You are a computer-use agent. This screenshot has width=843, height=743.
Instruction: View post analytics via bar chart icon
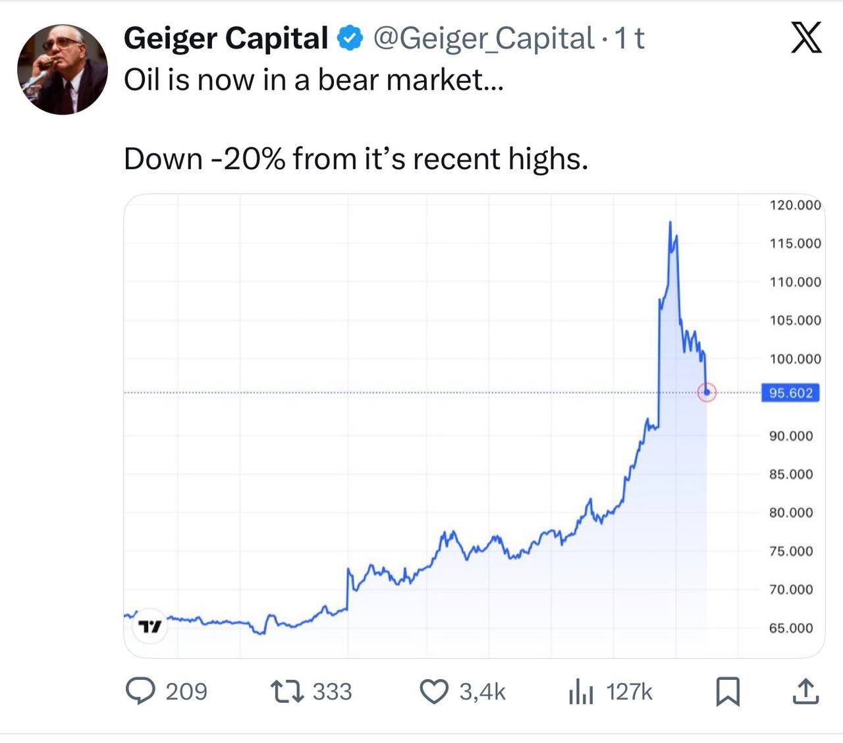pos(580,692)
